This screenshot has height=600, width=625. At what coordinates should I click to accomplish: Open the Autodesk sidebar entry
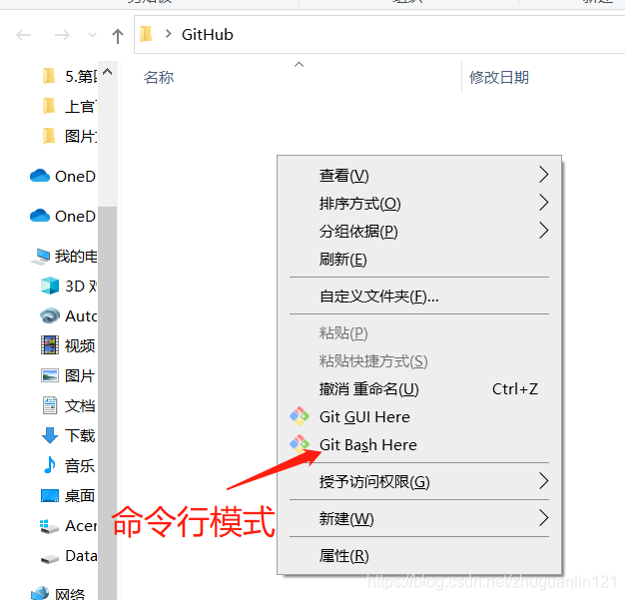69,315
